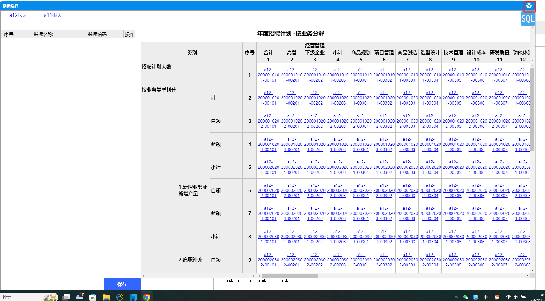Viewport: 545px width, 301px height.
Task: Click the 招聘计划人数 row label
Action: point(157,67)
